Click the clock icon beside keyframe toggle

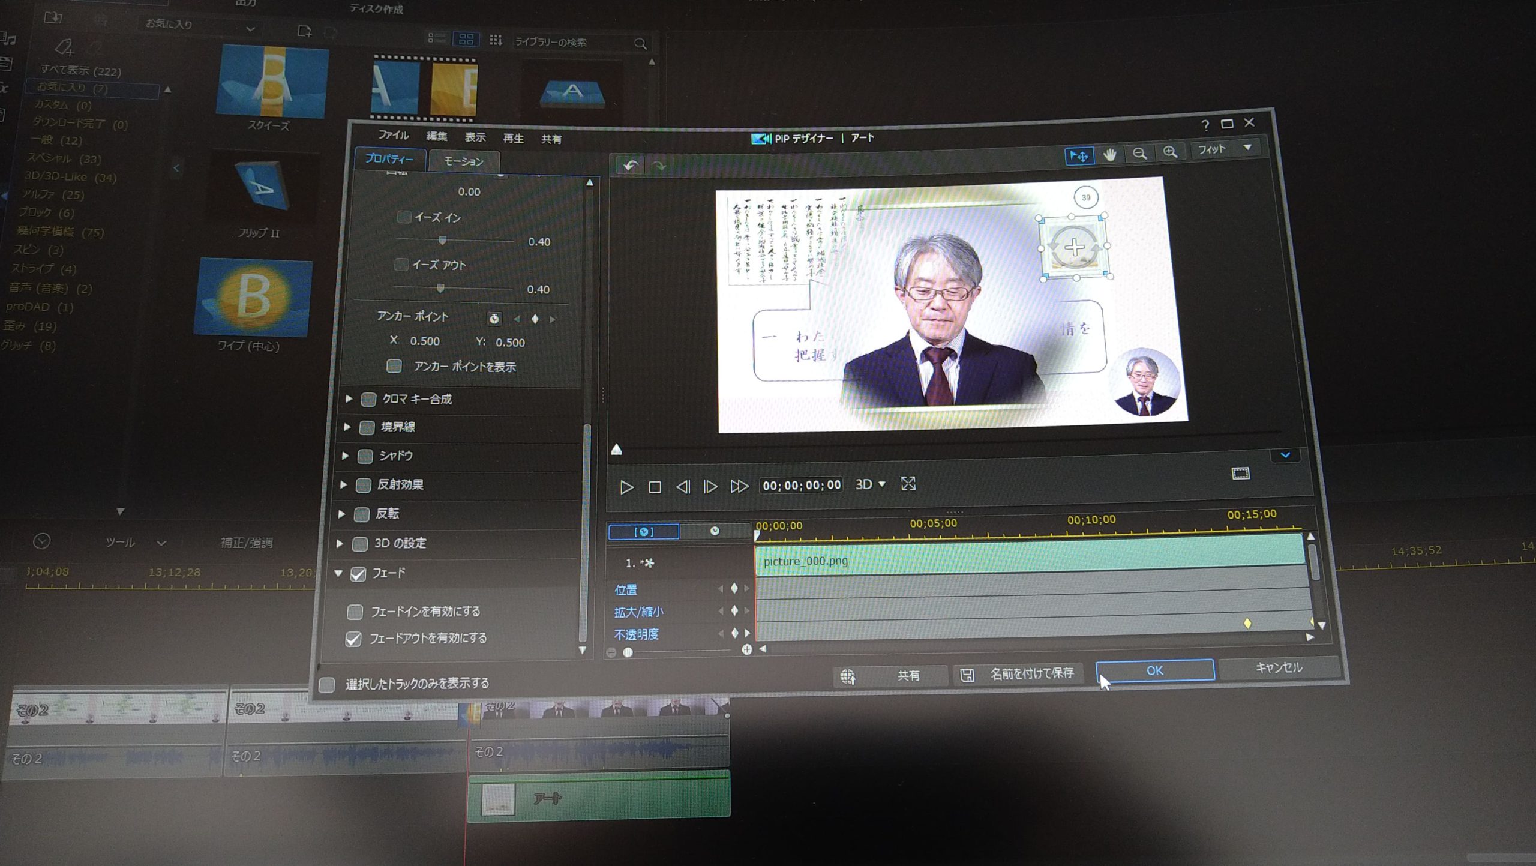[x=715, y=531]
